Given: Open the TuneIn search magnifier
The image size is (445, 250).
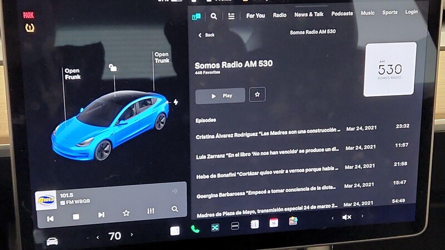Looking at the screenshot, I should pos(214,17).
